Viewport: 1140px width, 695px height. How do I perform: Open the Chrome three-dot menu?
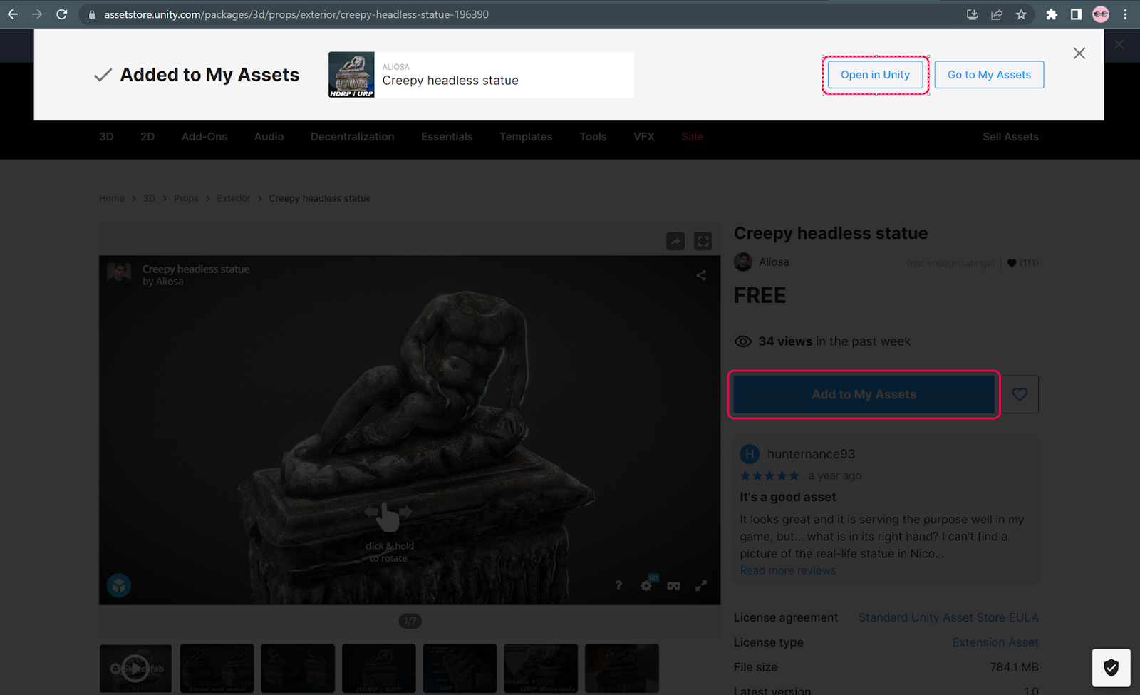click(1126, 14)
